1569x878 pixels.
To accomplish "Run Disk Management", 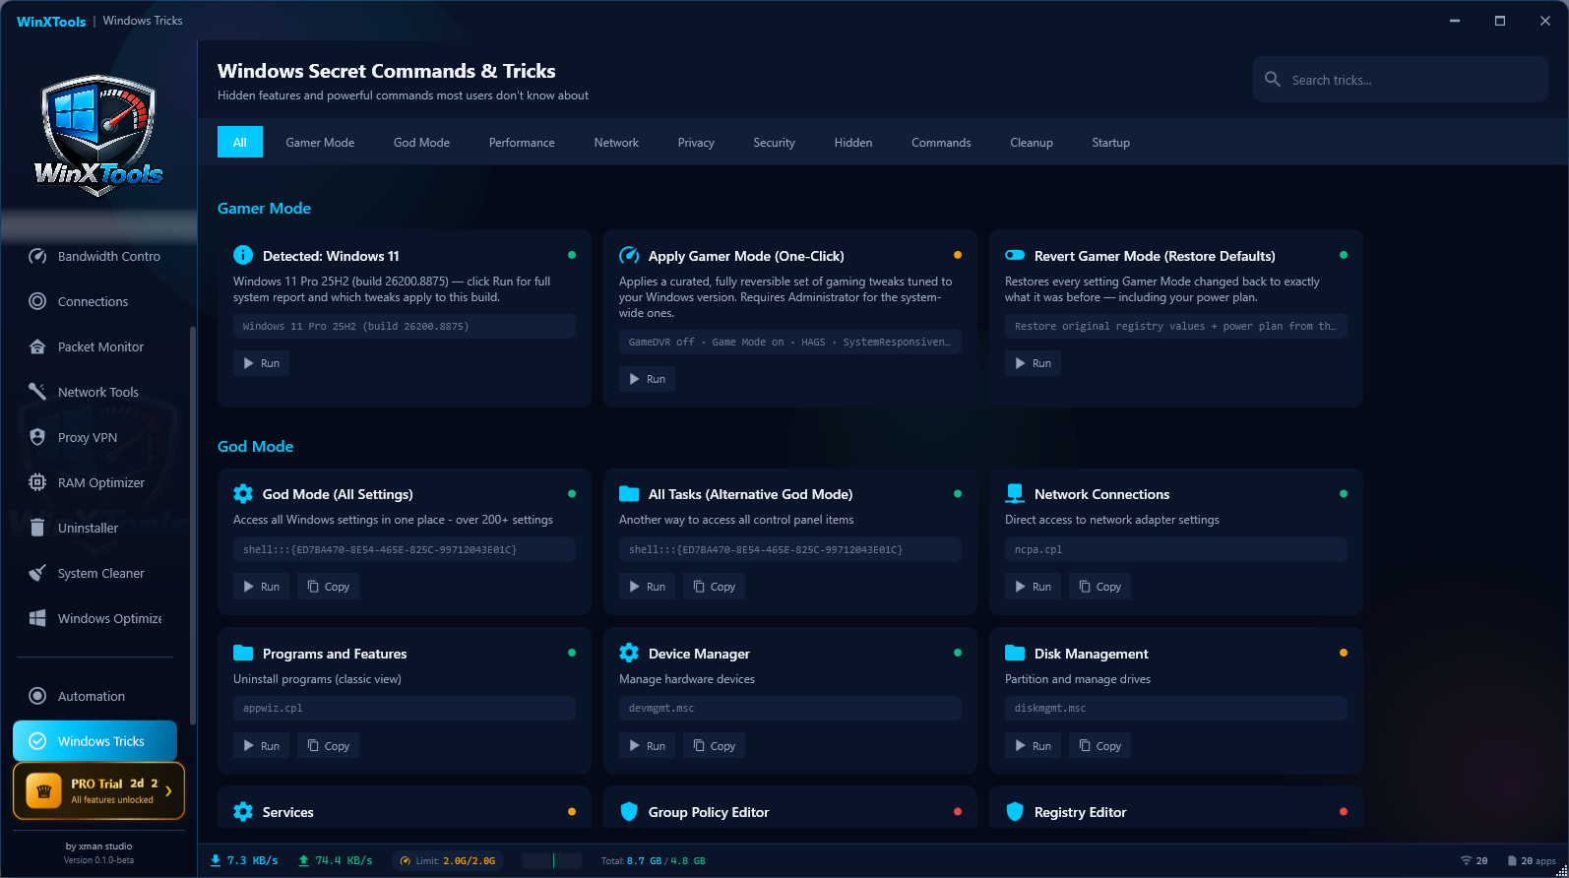I will 1034,746.
